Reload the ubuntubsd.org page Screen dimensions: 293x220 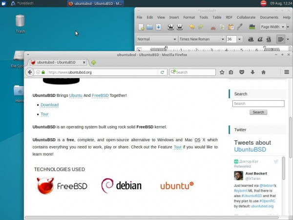pos(163,72)
